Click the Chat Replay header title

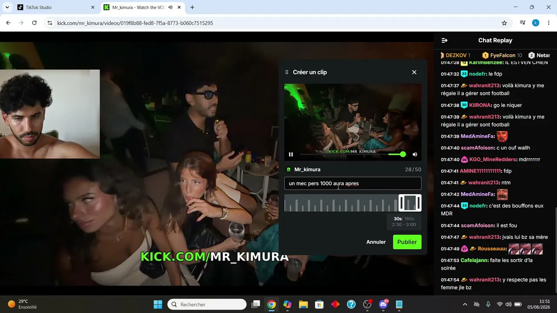[495, 40]
